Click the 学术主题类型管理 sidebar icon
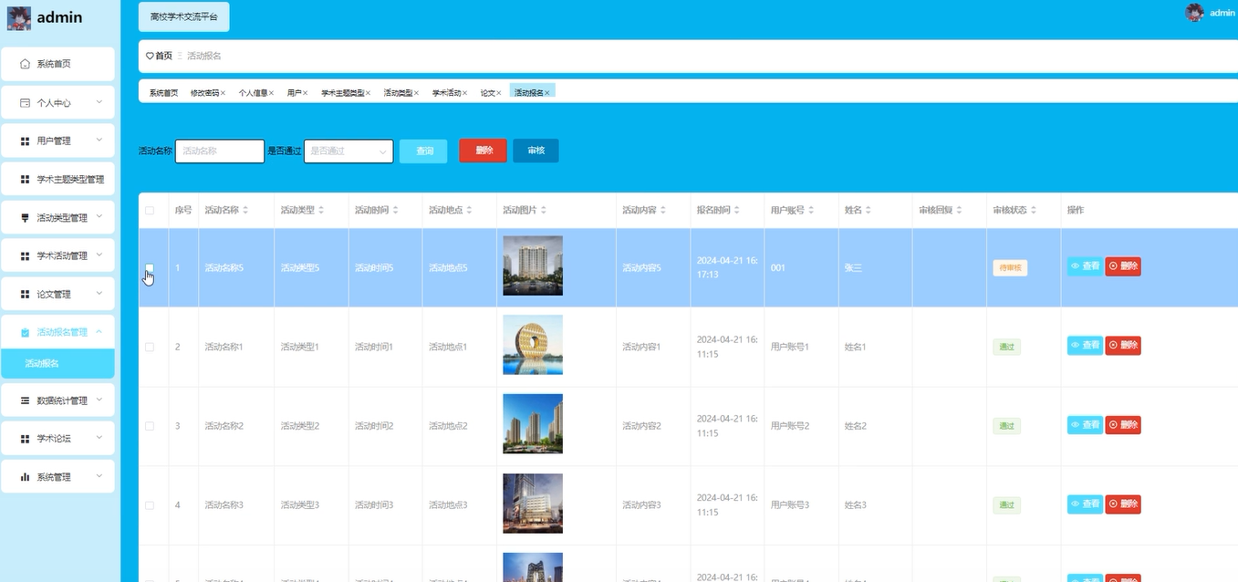The height and width of the screenshot is (582, 1238). point(26,180)
